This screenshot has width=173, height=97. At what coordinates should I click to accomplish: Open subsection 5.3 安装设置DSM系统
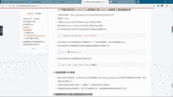click(31, 38)
